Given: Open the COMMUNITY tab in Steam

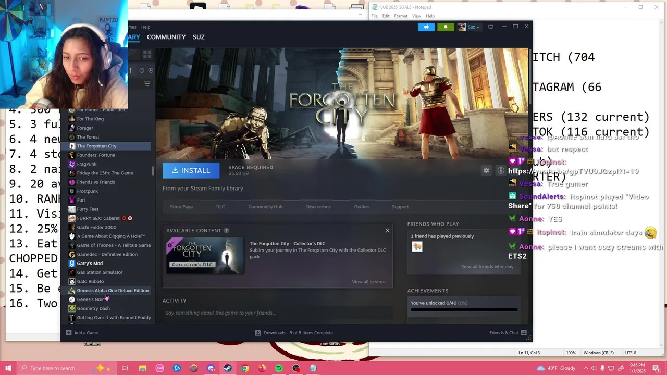Looking at the screenshot, I should (x=166, y=37).
